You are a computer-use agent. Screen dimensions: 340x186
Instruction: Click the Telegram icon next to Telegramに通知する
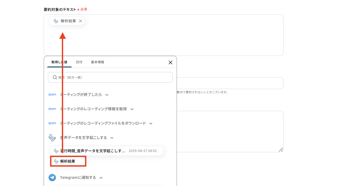pyautogui.click(x=52, y=177)
